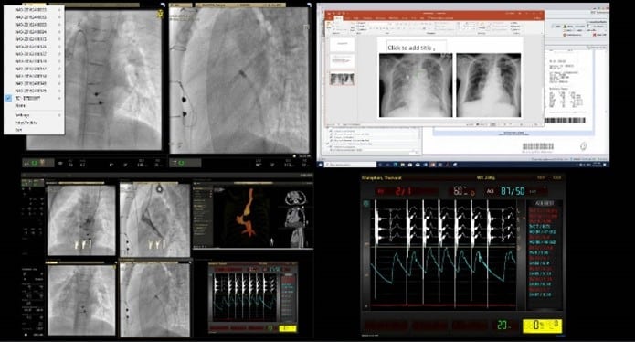Click the Windows taskbar search box

[x=350, y=165]
